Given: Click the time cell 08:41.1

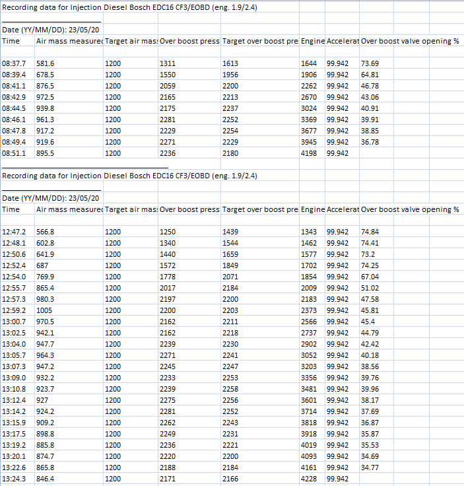Looking at the screenshot, I should [14, 86].
